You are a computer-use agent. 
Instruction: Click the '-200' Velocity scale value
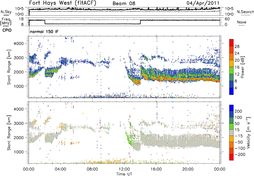tap(240, 154)
